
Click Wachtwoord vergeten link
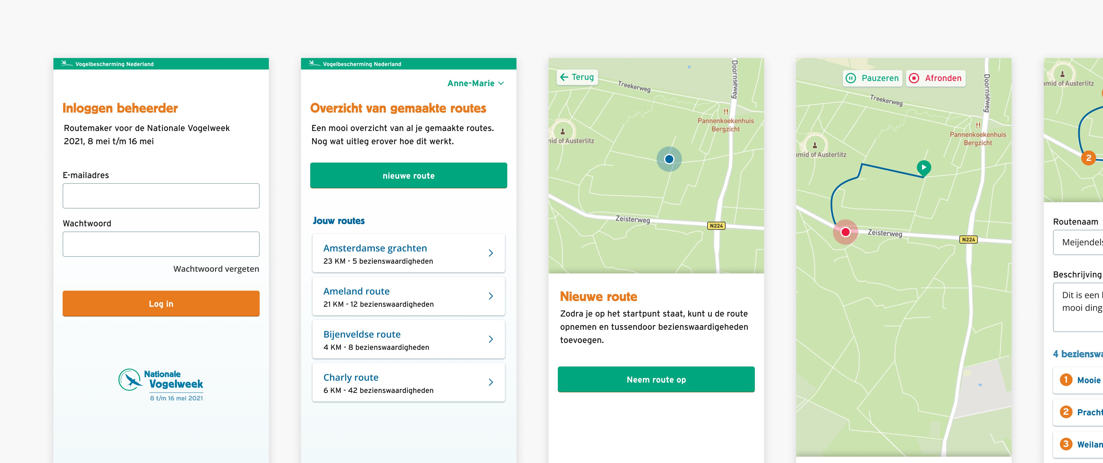pyautogui.click(x=216, y=269)
